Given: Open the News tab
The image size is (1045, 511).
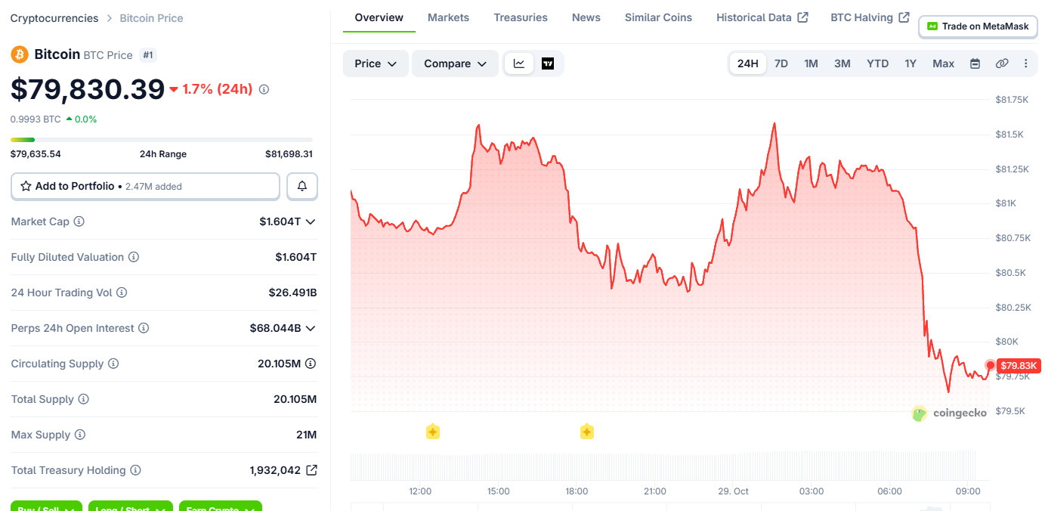Looking at the screenshot, I should point(586,17).
